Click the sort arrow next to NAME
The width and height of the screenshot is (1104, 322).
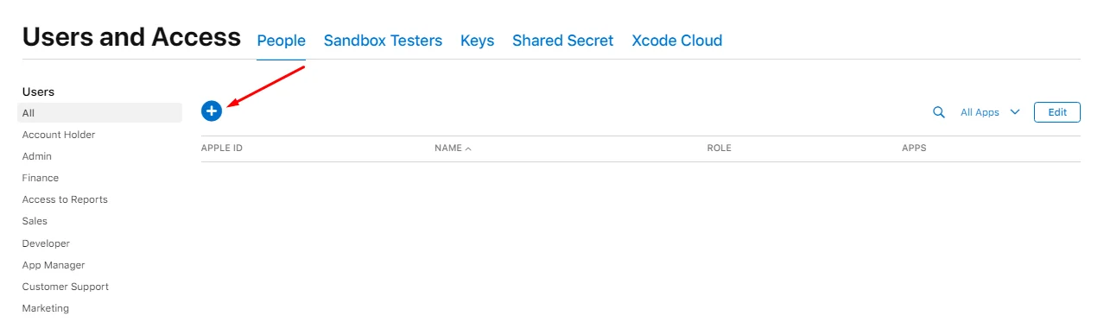[468, 149]
